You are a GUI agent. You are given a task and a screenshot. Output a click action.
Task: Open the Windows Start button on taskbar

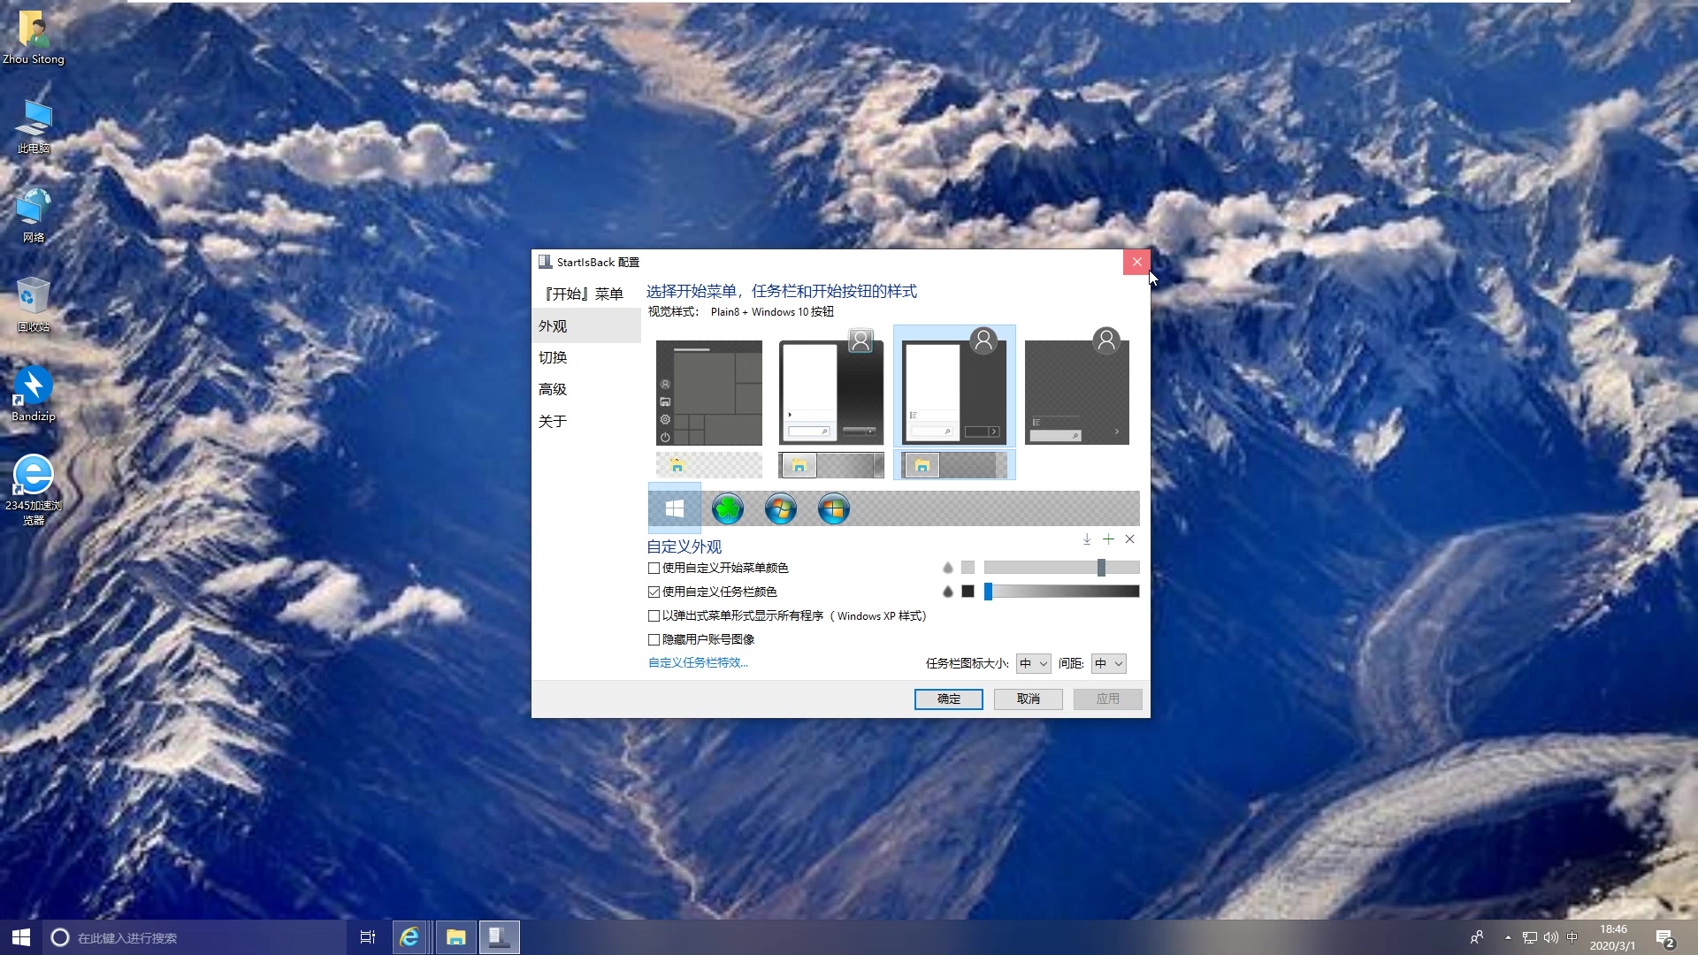(21, 937)
